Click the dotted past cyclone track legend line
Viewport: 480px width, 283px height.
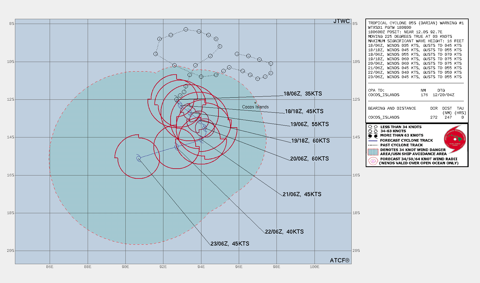373,145
